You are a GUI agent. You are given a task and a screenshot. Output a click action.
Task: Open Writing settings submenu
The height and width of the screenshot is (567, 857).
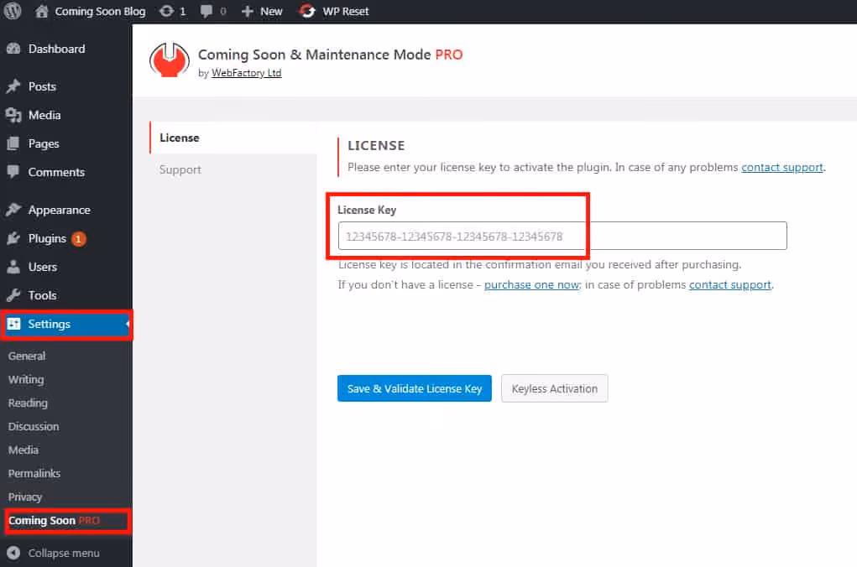tap(26, 380)
